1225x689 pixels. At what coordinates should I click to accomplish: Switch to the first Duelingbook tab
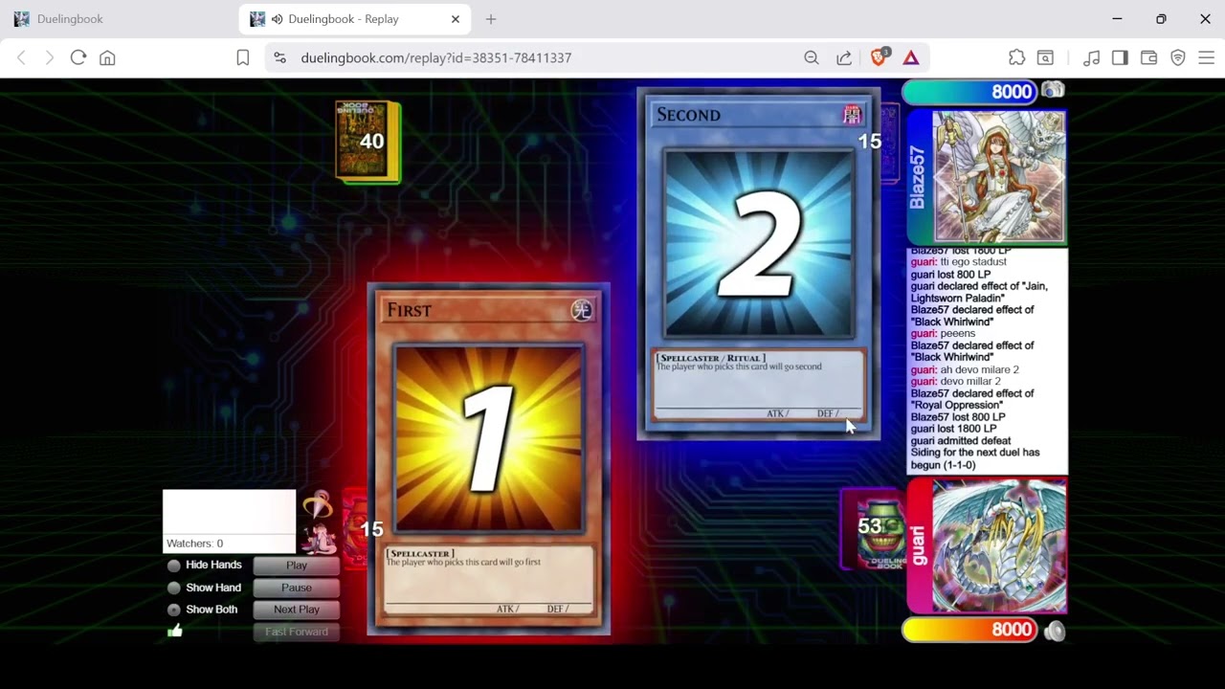pyautogui.click(x=120, y=19)
